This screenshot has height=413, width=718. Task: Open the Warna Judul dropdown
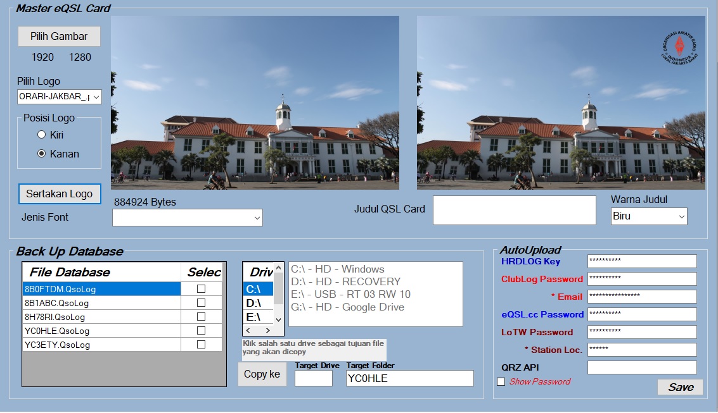[649, 216]
